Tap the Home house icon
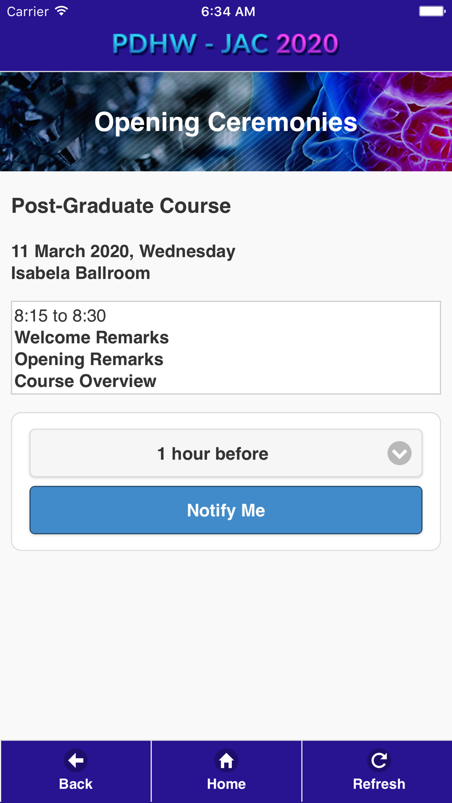 pos(226,761)
